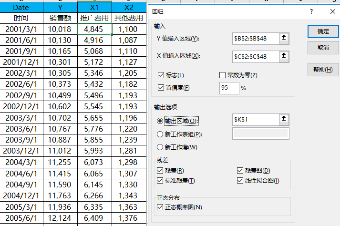The image size is (340, 226).
Task: Select the 新工作表组(P) radio option
Action: coord(160,134)
